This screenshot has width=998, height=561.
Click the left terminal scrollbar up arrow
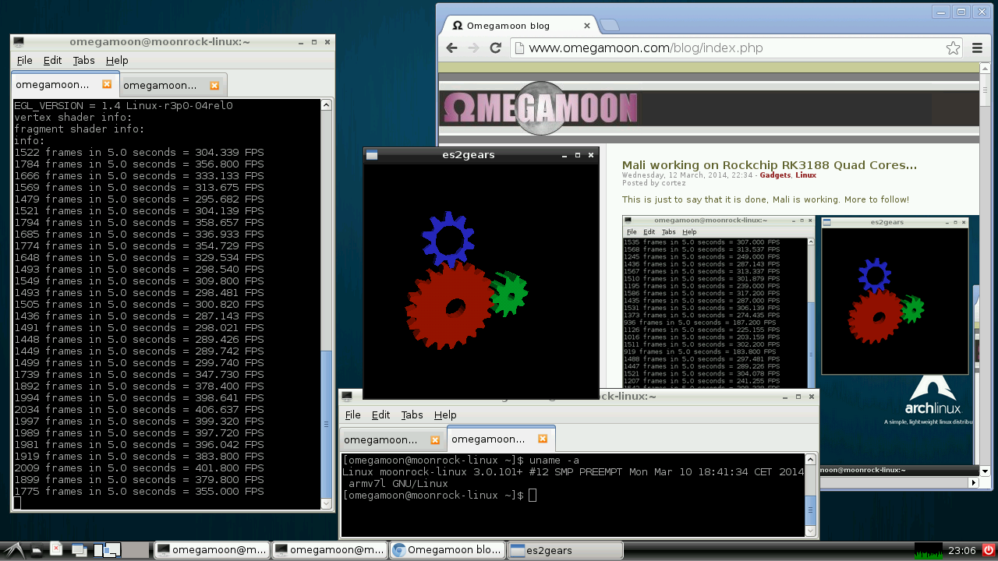[327, 104]
